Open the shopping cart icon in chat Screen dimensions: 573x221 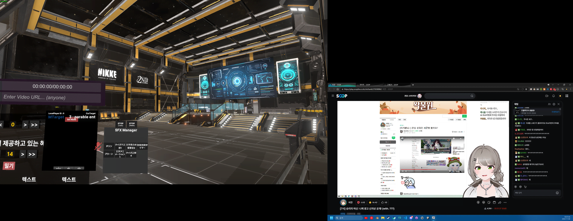click(525, 187)
